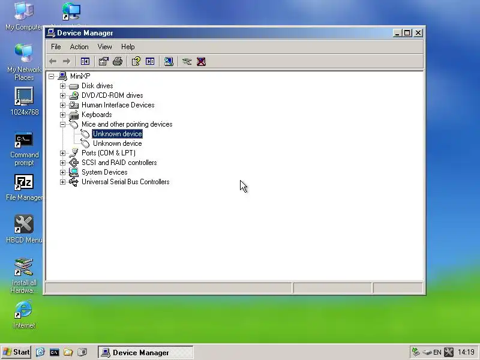
Task: Select System Devices label in the tree
Action: pos(104,172)
